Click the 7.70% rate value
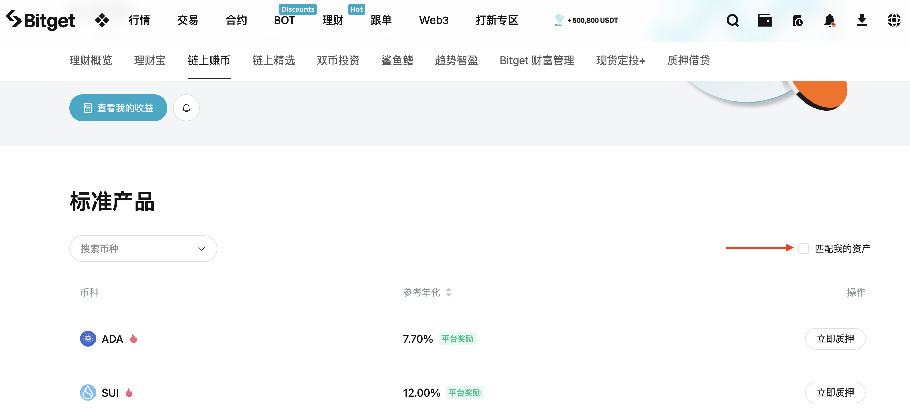The width and height of the screenshot is (910, 409). click(x=418, y=338)
